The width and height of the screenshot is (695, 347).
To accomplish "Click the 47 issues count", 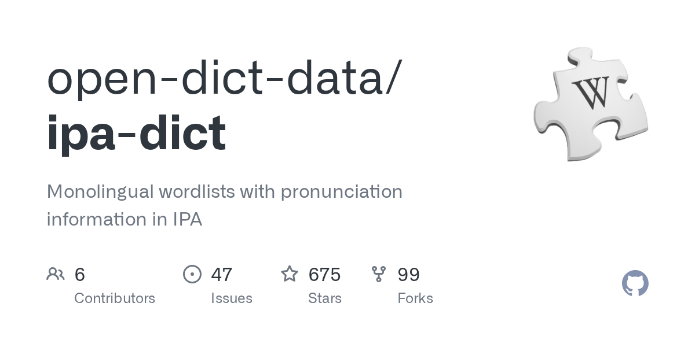I will click(x=222, y=274).
